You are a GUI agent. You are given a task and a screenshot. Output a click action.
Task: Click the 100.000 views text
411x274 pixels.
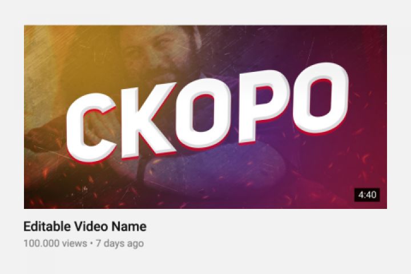55,243
